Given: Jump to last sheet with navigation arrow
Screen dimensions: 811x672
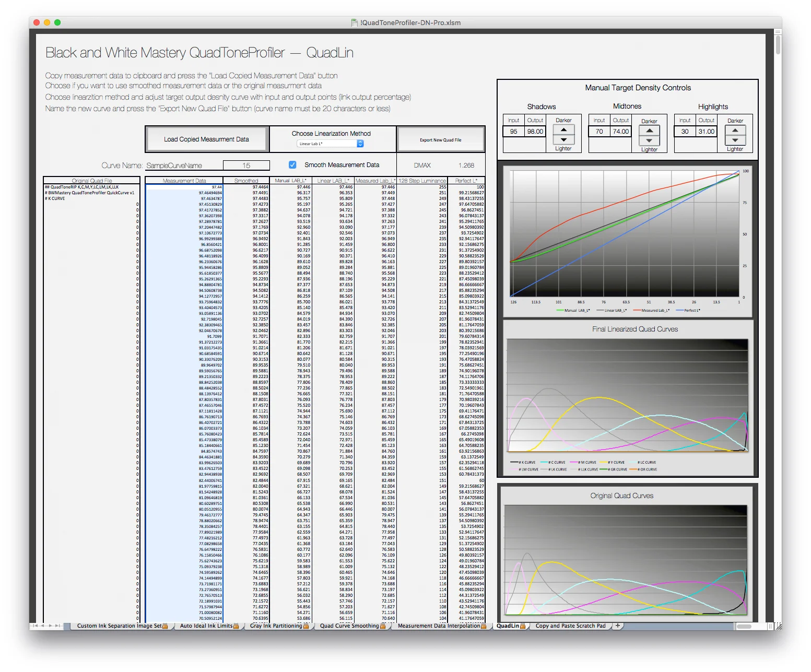Looking at the screenshot, I should click(x=58, y=626).
